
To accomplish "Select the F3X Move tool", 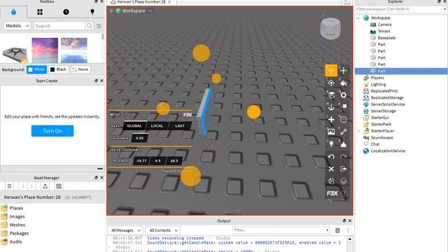I will (331, 71).
